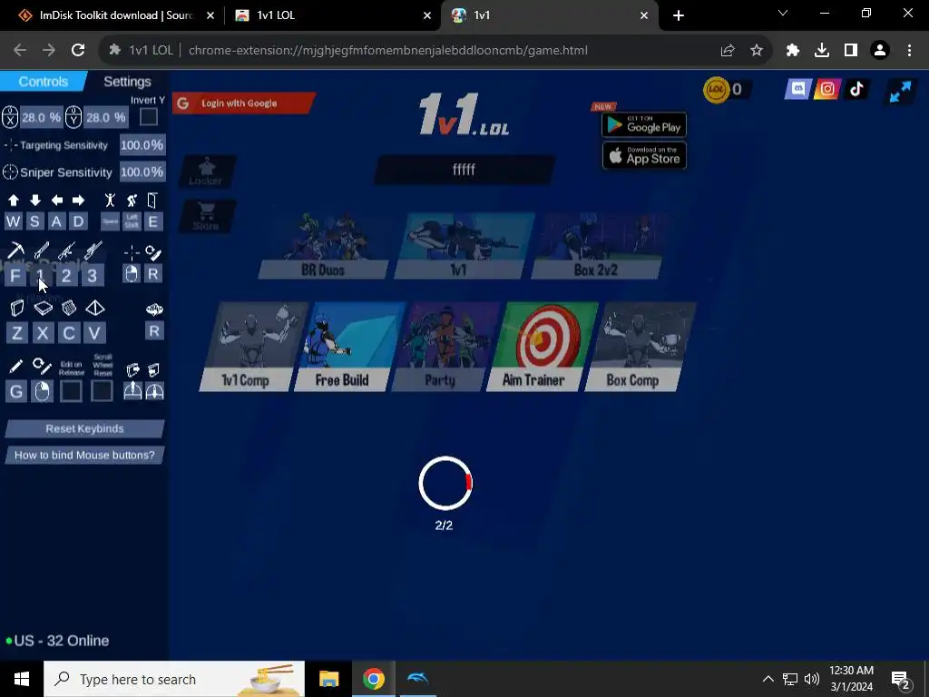Rebind the reset-edit mouse button

[42, 391]
